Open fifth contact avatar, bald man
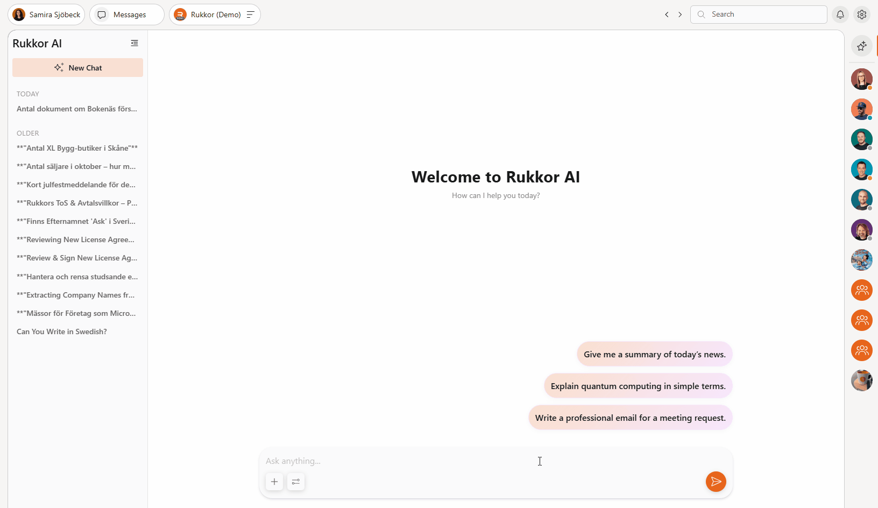The height and width of the screenshot is (508, 878). (x=862, y=200)
